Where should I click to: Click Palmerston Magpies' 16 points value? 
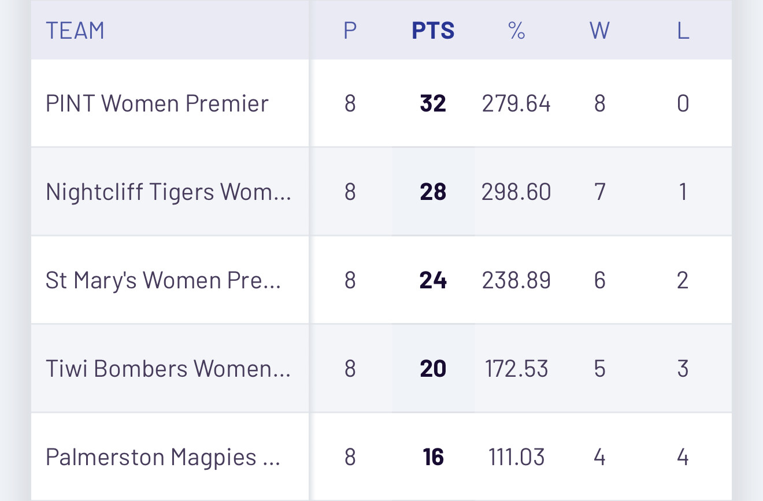433,457
